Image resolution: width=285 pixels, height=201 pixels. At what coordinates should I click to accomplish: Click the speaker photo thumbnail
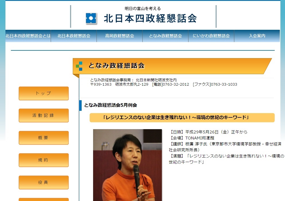coord(127,165)
